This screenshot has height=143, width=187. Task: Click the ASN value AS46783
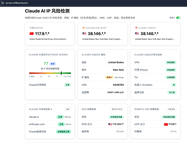click(x=118, y=85)
